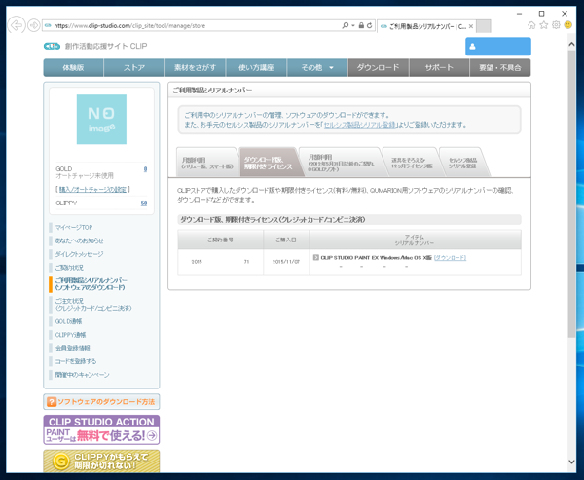This screenshot has width=584, height=480.
Task: Switch to セルシス製品シリアル登録 tab
Action: 462,163
